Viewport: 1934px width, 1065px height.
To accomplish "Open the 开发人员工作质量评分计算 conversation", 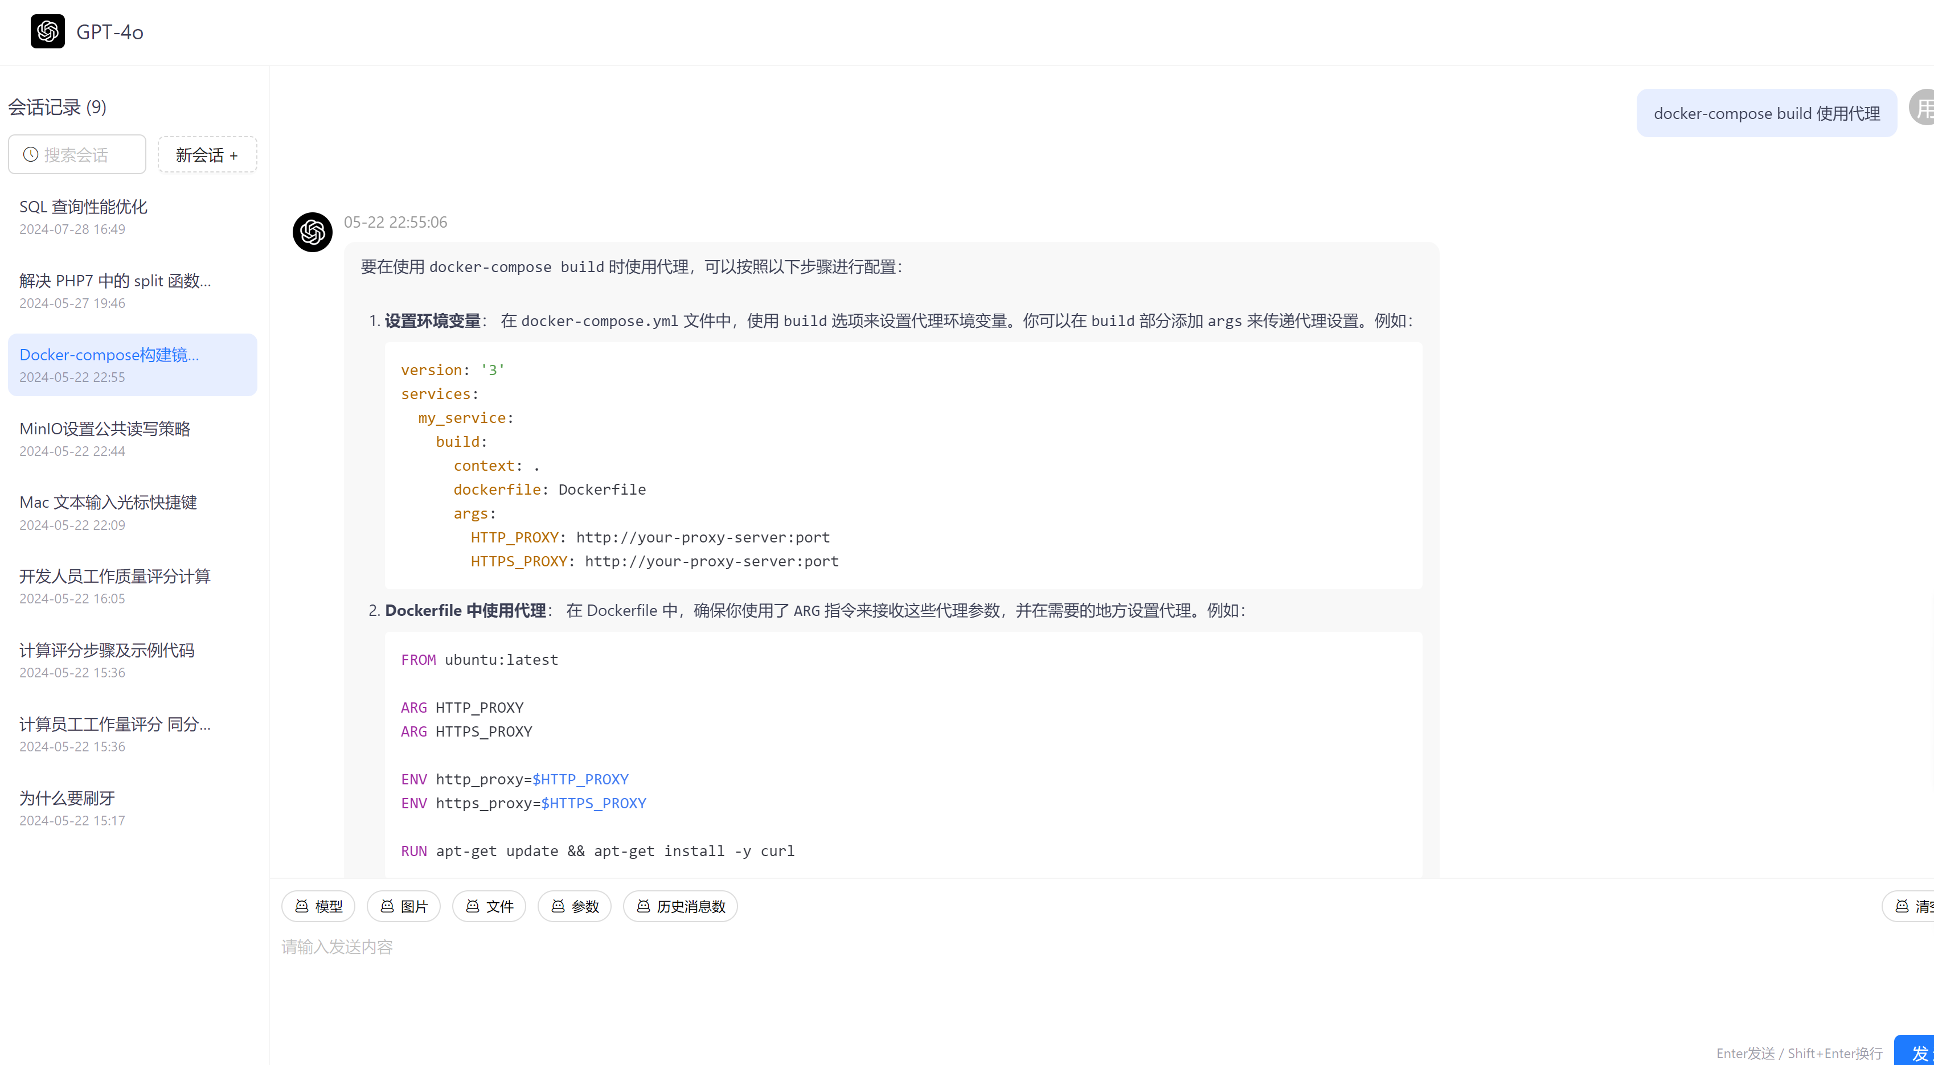I will [133, 587].
